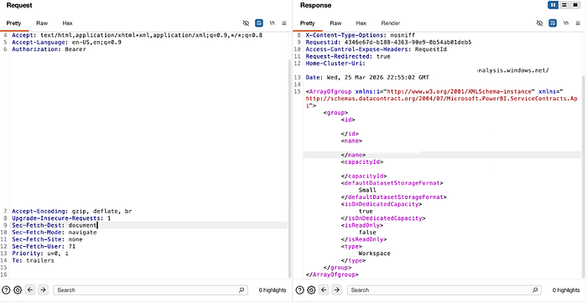Toggle \n non-printable characters in Response pane

pos(566,23)
